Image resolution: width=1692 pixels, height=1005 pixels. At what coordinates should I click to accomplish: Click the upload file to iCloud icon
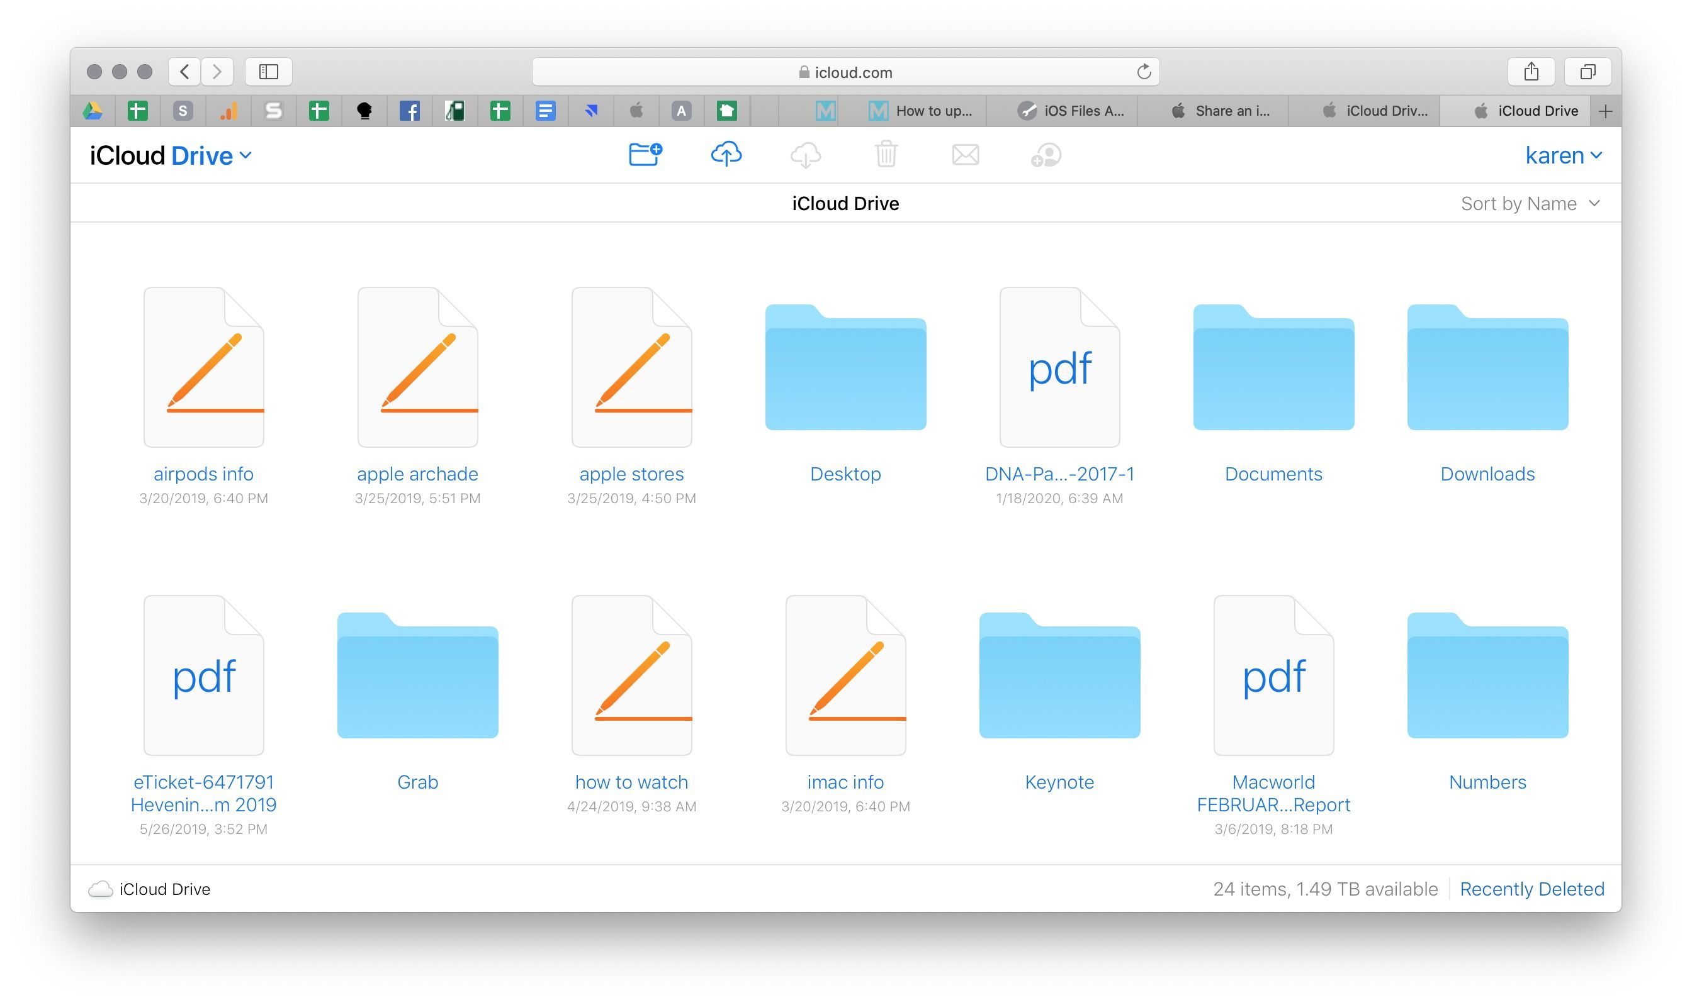(x=726, y=153)
